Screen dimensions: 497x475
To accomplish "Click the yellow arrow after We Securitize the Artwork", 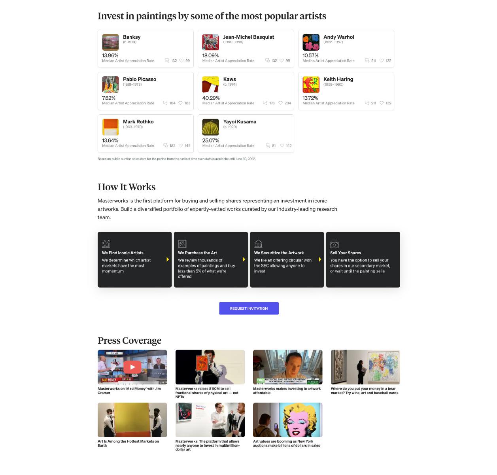I will click(320, 259).
